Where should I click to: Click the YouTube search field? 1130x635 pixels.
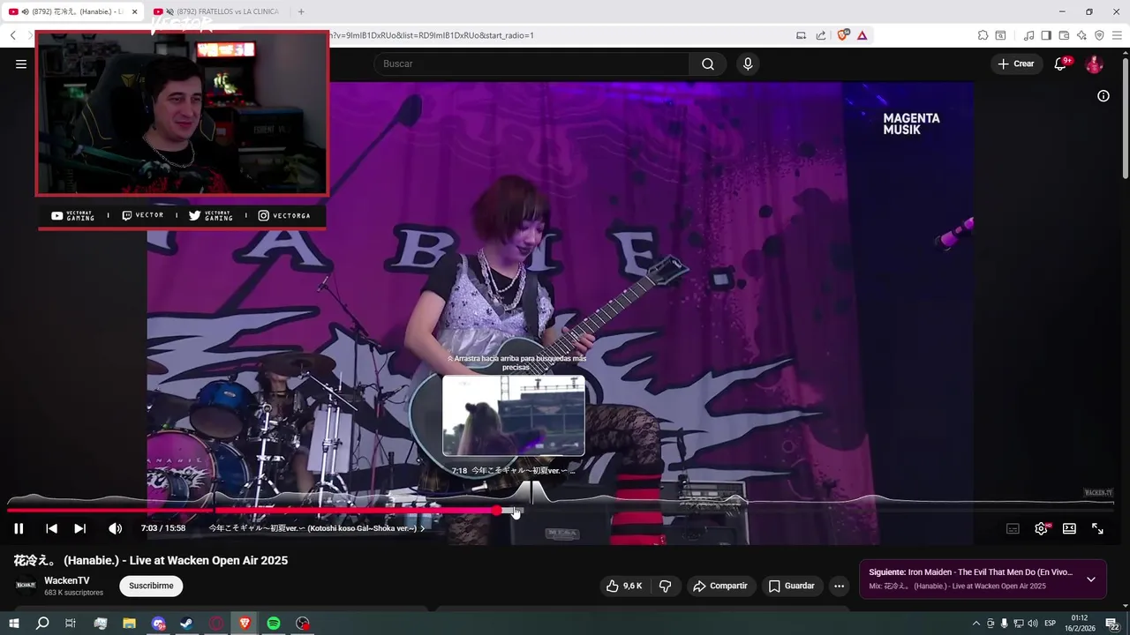[x=531, y=63]
